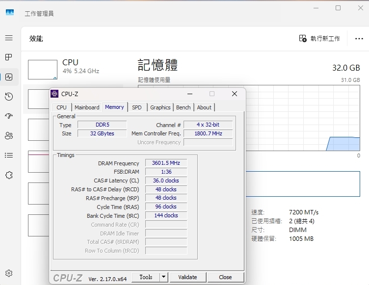Select the Performance icon in sidebar
This screenshot has height=285, width=369.
9,77
